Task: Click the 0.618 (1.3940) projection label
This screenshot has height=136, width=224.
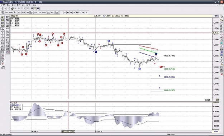Action: (x=169, y=69)
